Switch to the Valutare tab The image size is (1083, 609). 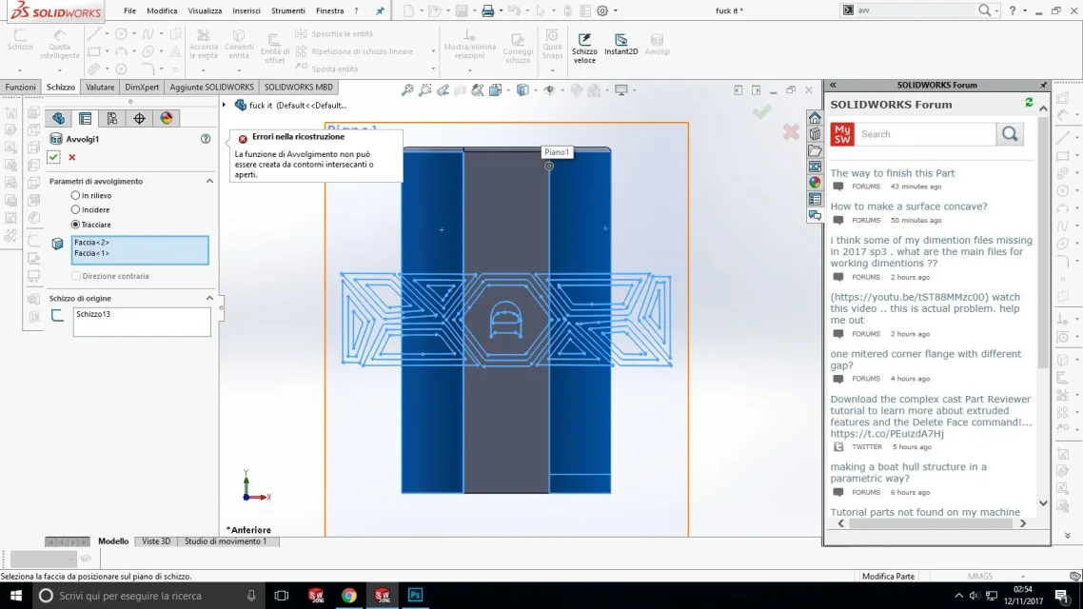[100, 88]
